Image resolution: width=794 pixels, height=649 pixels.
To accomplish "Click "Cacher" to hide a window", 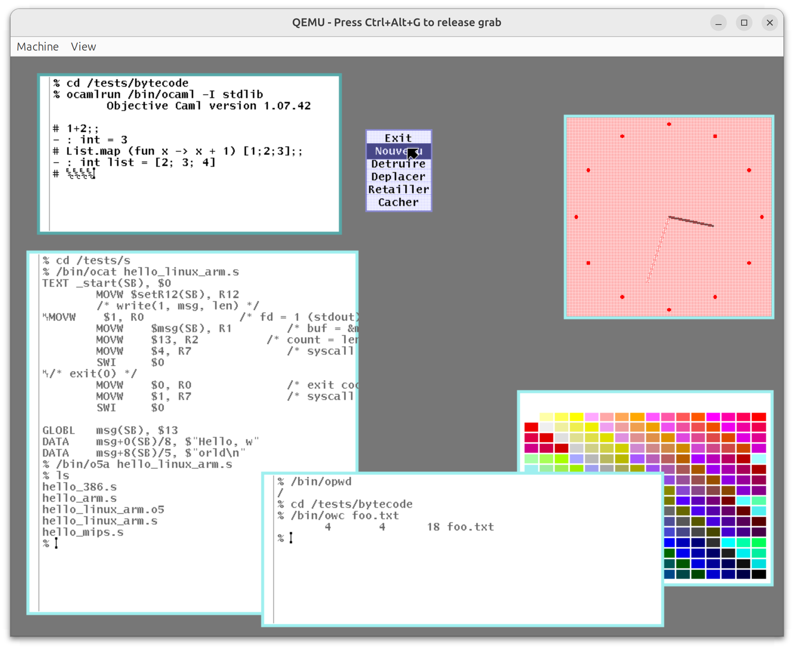I will [x=398, y=202].
